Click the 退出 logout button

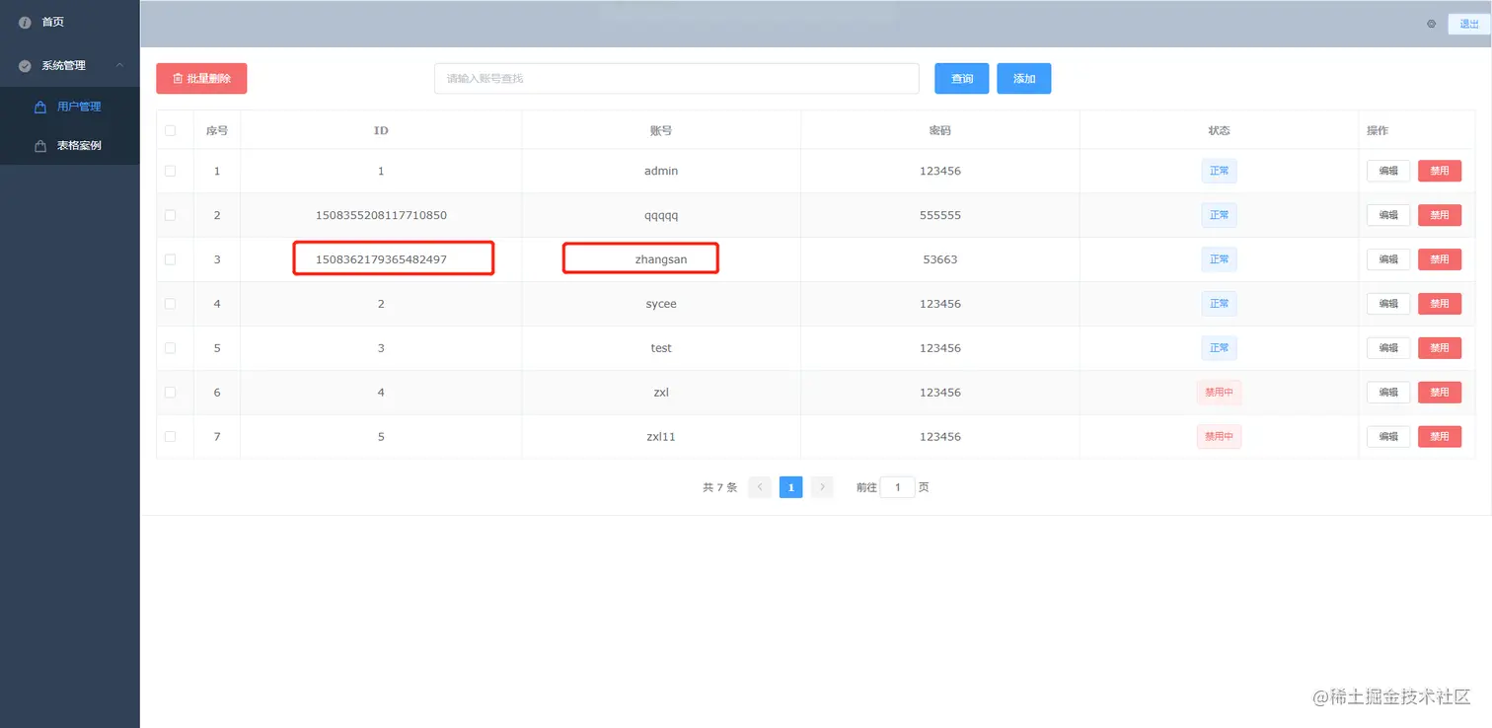point(1468,24)
